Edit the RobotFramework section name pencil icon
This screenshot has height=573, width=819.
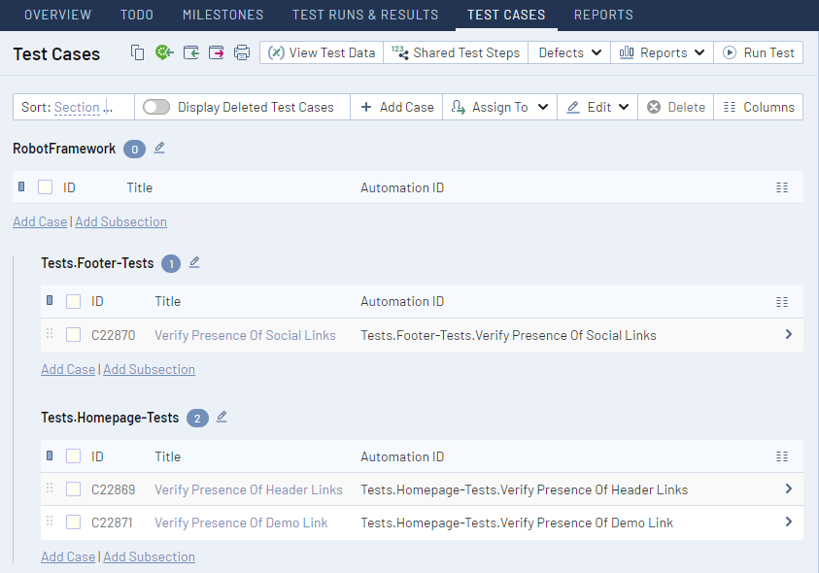coord(159,148)
